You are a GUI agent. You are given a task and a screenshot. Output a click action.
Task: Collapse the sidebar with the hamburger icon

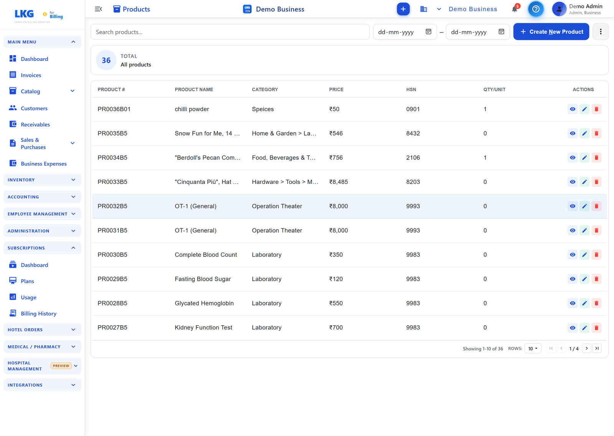pos(98,9)
